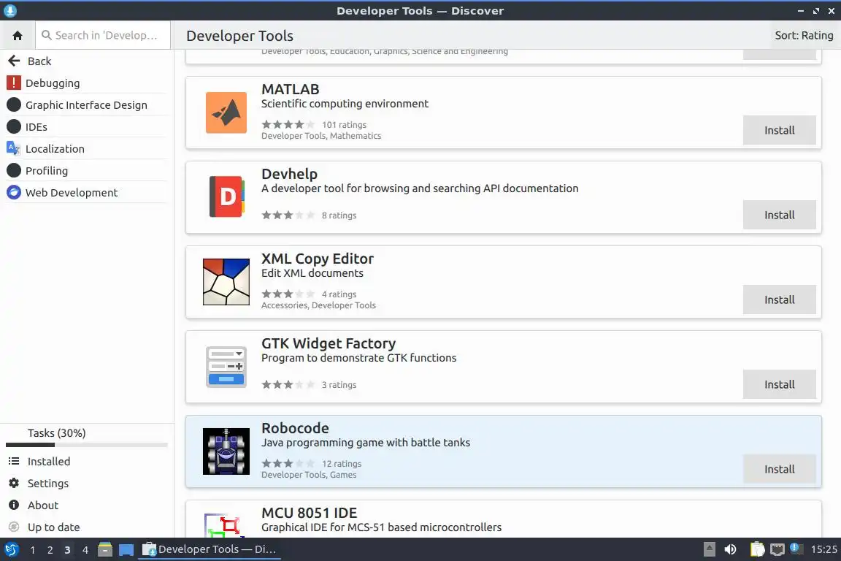841x561 pixels.
Task: Click the MATLAB title text
Action: pyautogui.click(x=290, y=89)
